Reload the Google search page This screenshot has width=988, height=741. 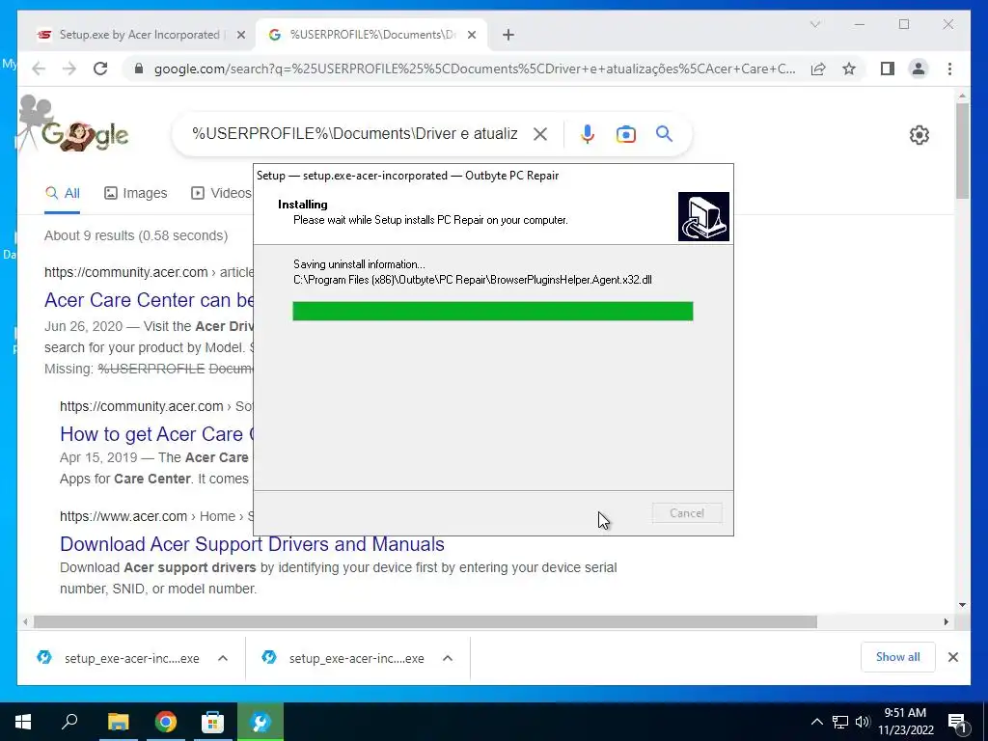(100, 69)
